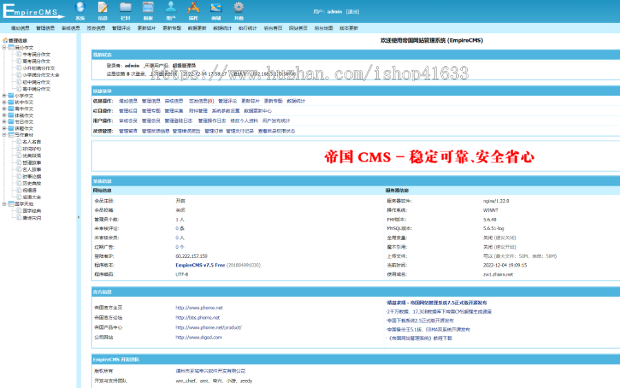Select 排行统计 in the top submenu bar
The height and width of the screenshot is (388, 620).
(x=247, y=28)
